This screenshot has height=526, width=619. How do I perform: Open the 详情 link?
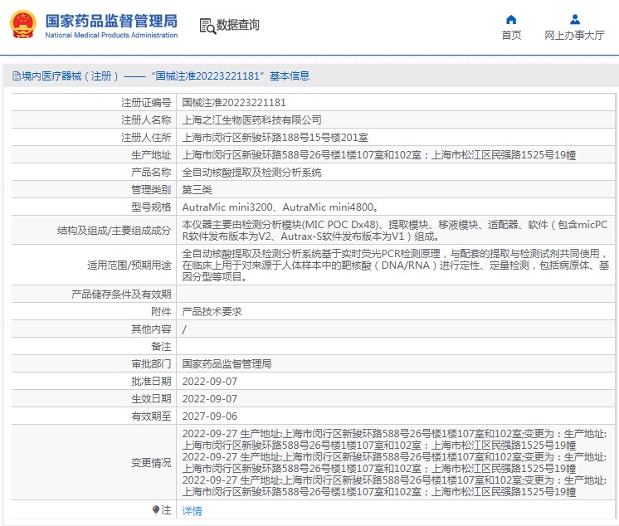(192, 511)
